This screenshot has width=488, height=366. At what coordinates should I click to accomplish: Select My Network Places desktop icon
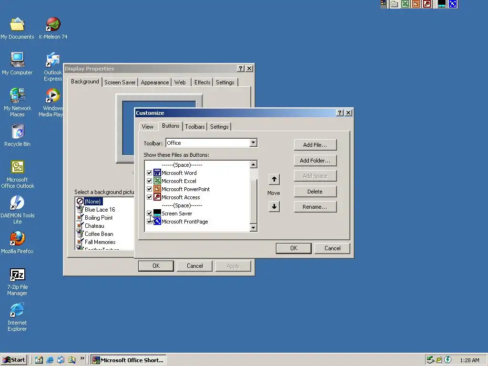coord(18,102)
